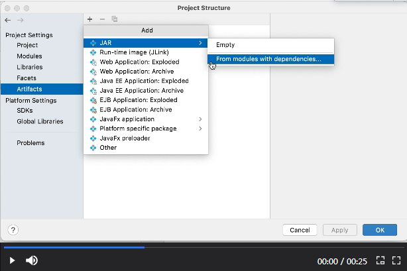Click the JAR artifact icon

[93, 43]
